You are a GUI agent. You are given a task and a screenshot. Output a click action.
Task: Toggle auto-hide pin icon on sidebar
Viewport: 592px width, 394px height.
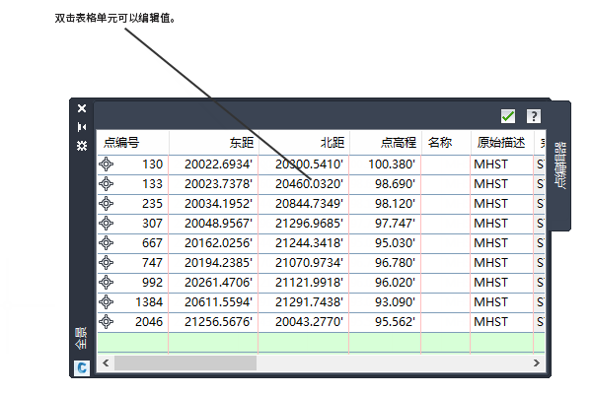pos(82,127)
